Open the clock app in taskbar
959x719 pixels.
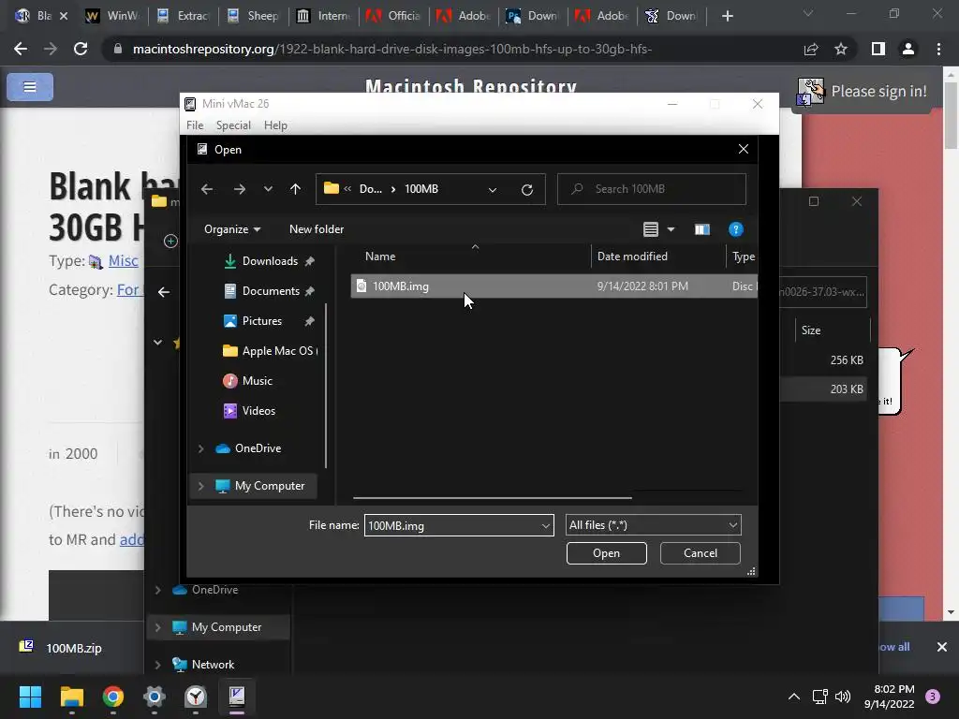(196, 697)
